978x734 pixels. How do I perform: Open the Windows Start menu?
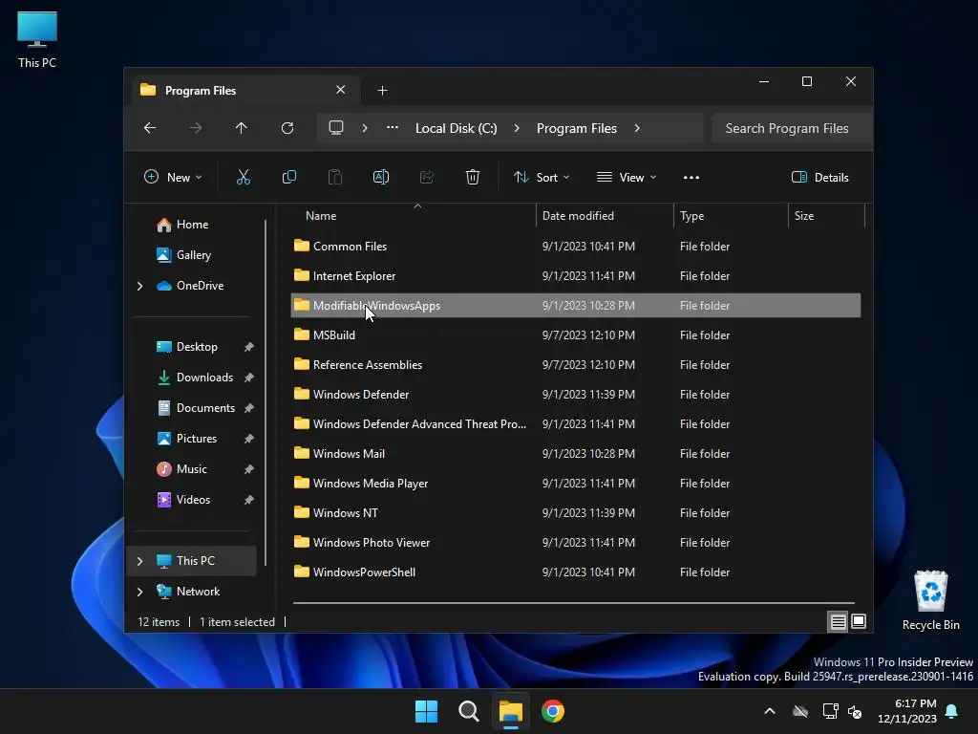point(427,711)
